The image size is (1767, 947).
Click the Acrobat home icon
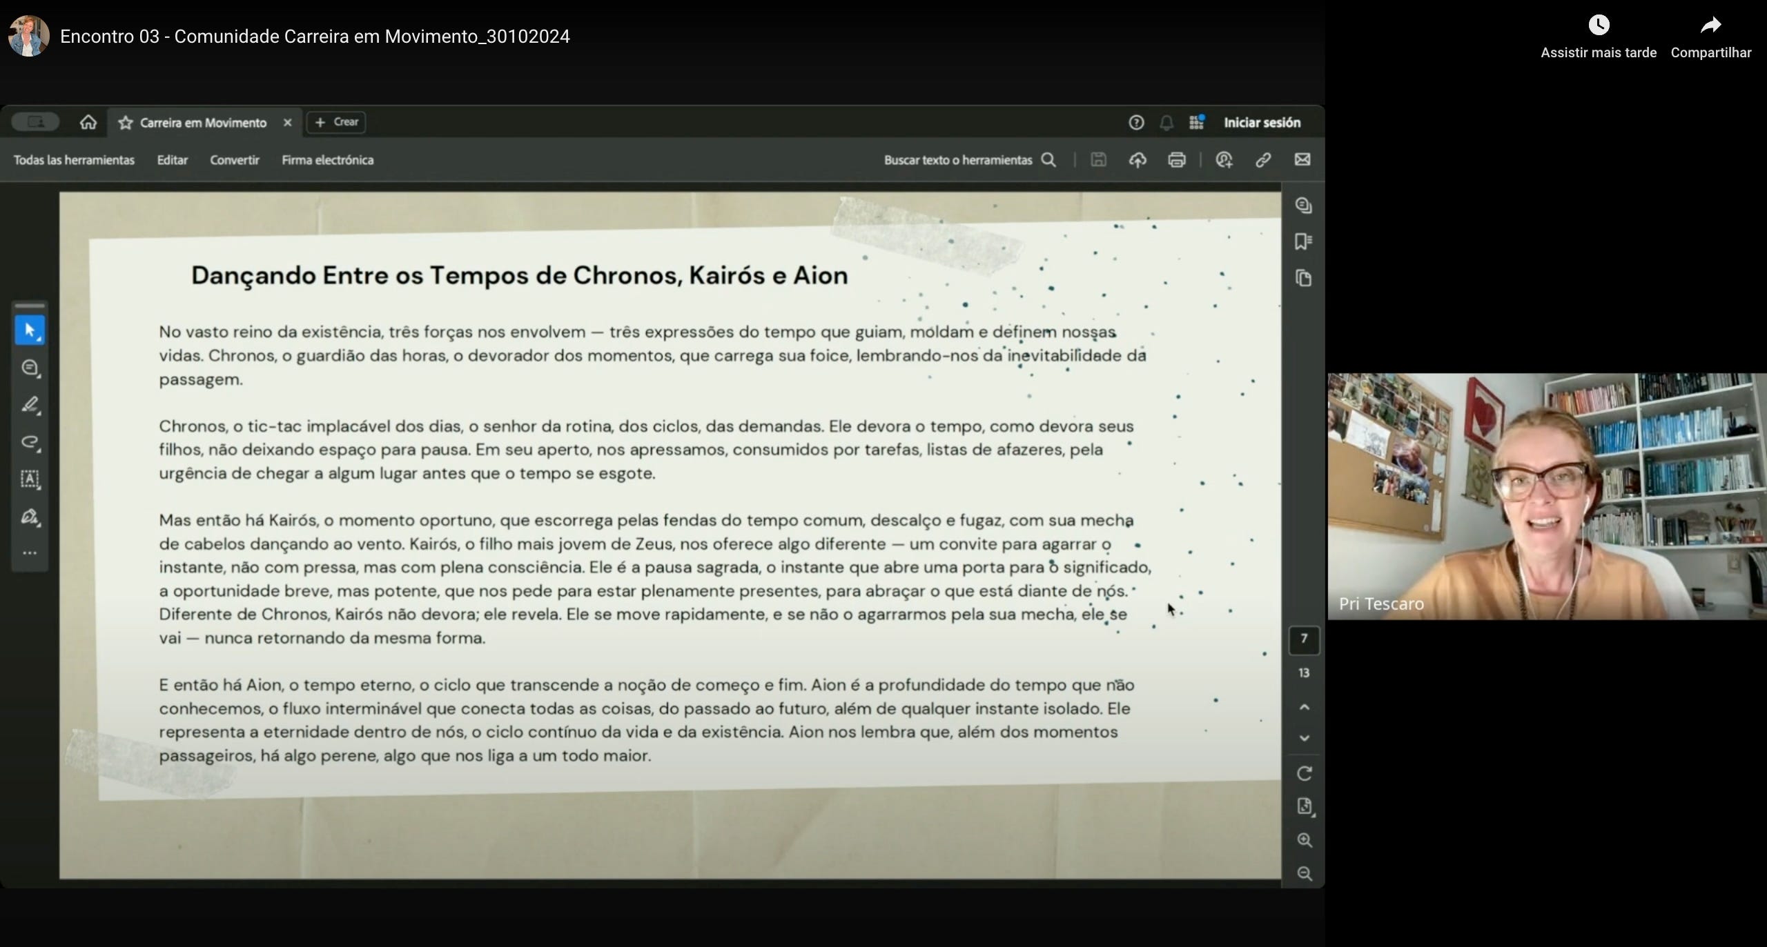pyautogui.click(x=88, y=122)
